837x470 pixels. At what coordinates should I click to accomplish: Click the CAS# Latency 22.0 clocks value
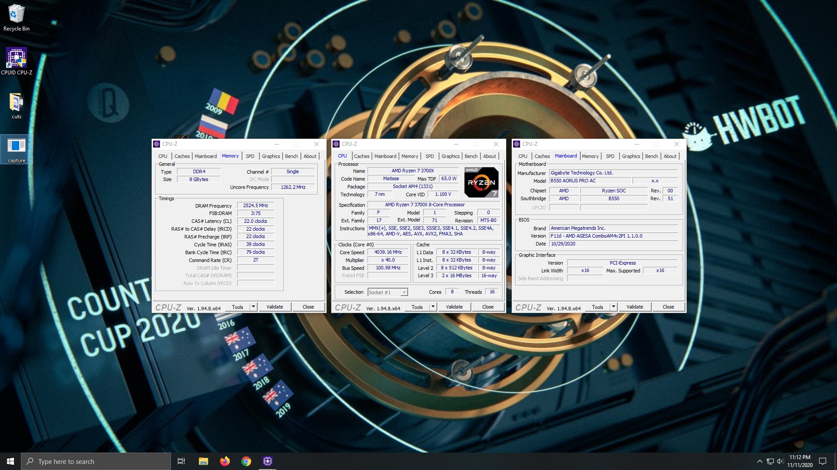click(255, 221)
